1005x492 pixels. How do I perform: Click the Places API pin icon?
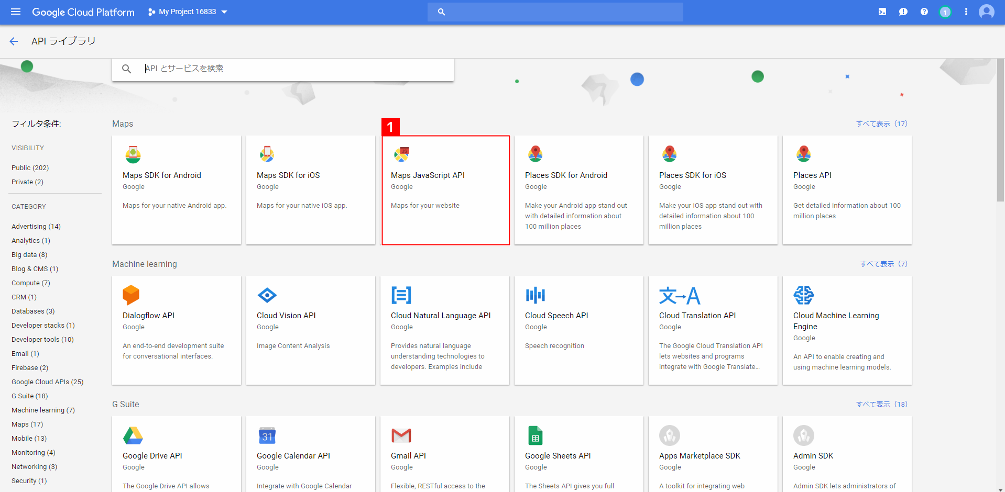coord(804,154)
